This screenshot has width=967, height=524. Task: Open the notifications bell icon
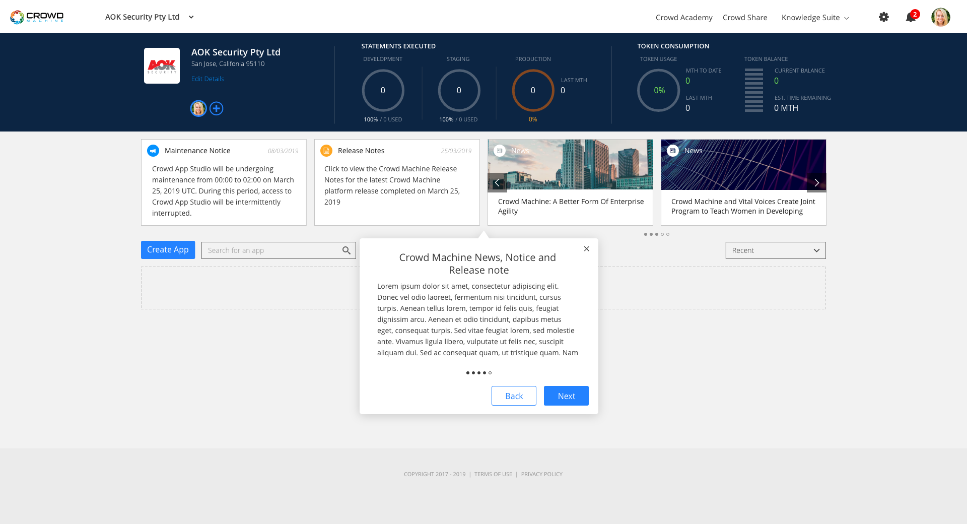point(911,17)
